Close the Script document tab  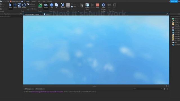(50, 14)
